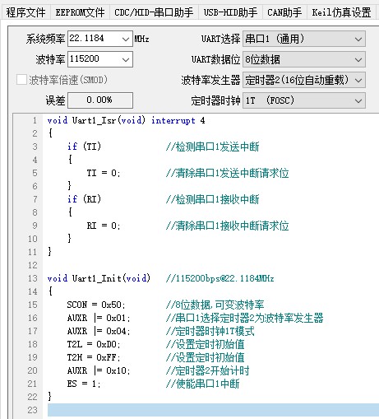
Task: Click the 'RI = 0;' statement
Action: pos(104,226)
